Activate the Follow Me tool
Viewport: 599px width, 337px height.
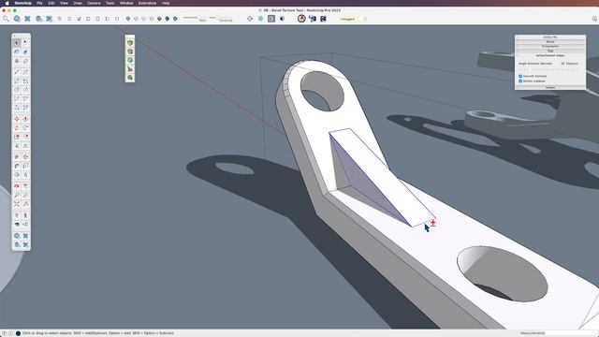click(25, 127)
